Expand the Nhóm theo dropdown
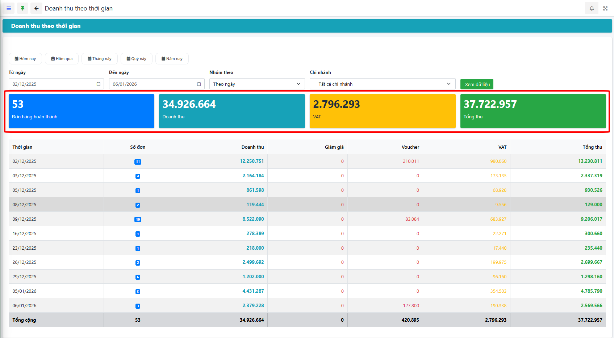This screenshot has width=614, height=338. pyautogui.click(x=257, y=84)
